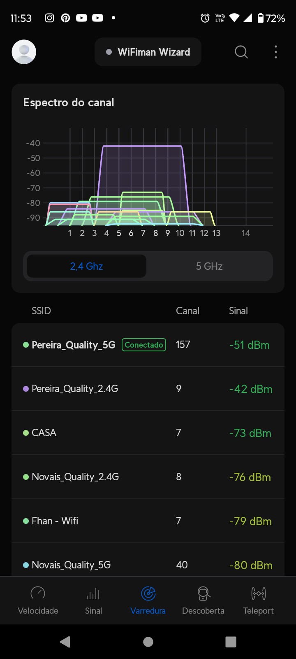Click the Conectado status badge
Screen dimensions: 296x659
coord(144,345)
